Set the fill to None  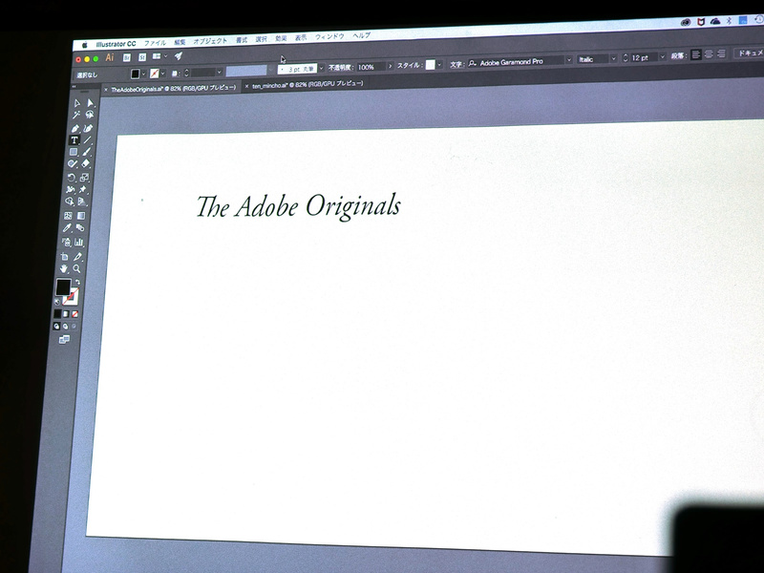(x=74, y=314)
